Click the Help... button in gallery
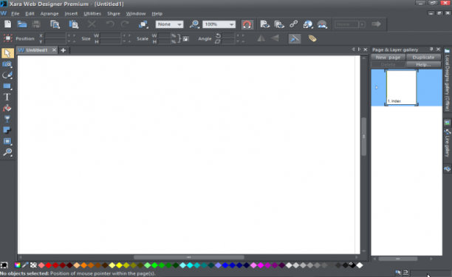 (x=423, y=64)
